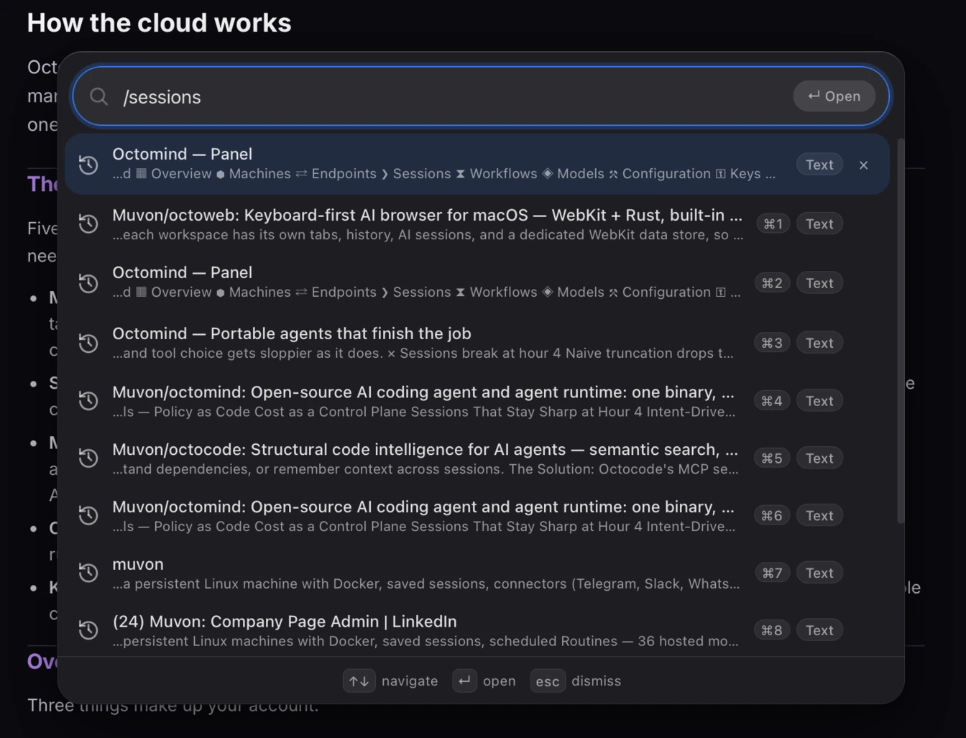The height and width of the screenshot is (738, 966).
Task: Click the 'How the cloud works' heading behind
Action: point(159,23)
